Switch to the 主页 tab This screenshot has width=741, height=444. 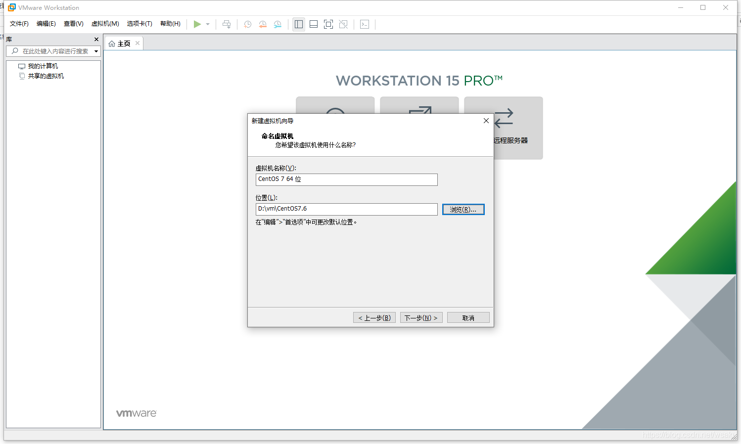124,44
